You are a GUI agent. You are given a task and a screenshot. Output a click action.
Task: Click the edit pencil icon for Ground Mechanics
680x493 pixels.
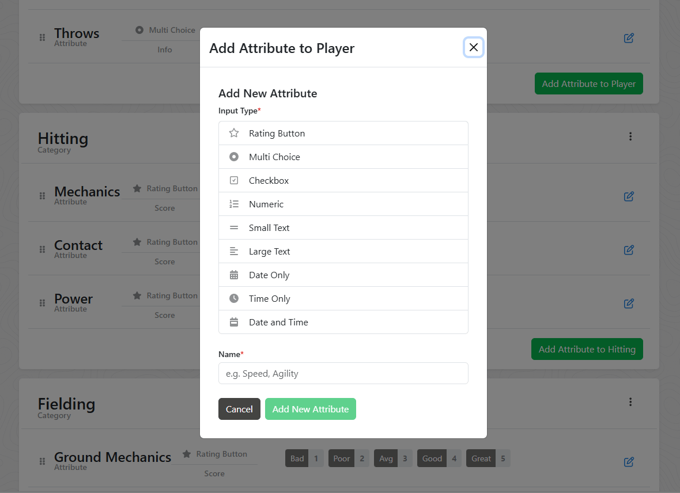point(629,462)
